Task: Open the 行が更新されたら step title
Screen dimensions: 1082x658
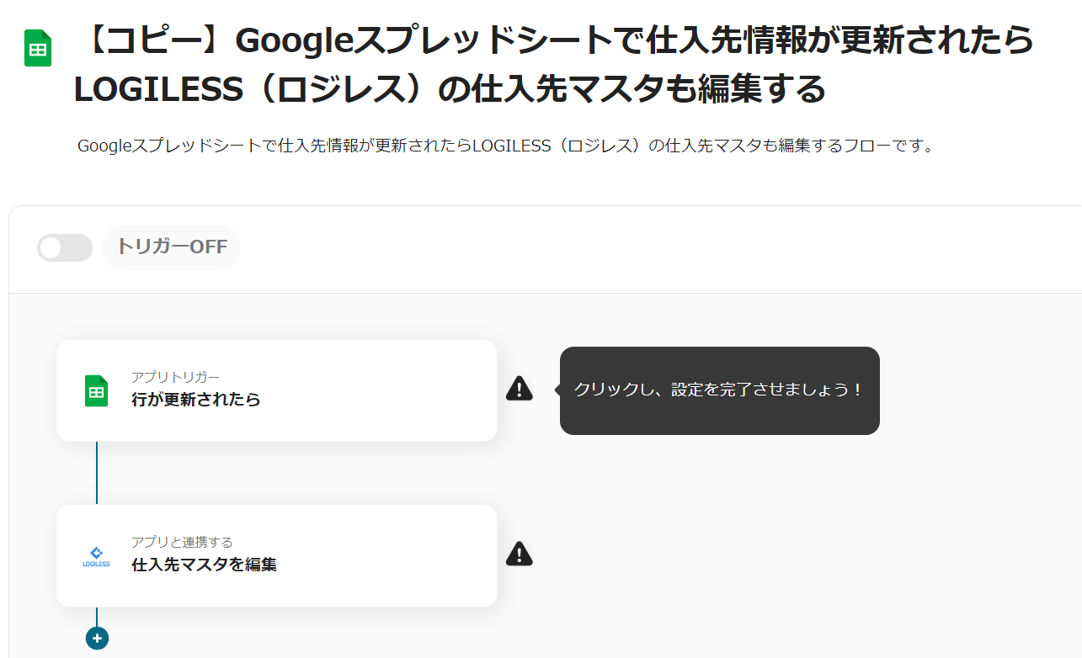Action: [196, 400]
